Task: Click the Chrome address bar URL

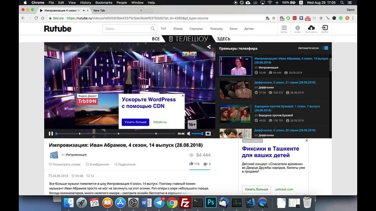Action: click(x=137, y=18)
